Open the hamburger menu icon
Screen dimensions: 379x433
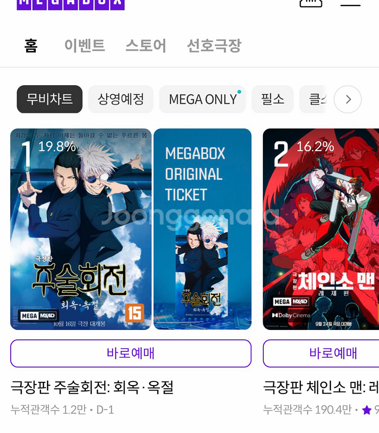(350, 4)
